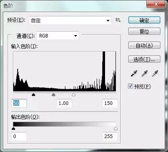The width and height of the screenshot is (168, 152).
Task: Click the output white level slider
Action: coord(115,128)
